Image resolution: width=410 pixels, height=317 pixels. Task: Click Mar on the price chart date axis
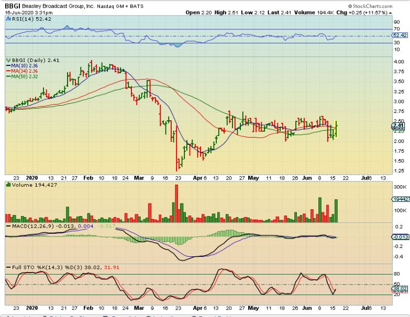click(139, 178)
